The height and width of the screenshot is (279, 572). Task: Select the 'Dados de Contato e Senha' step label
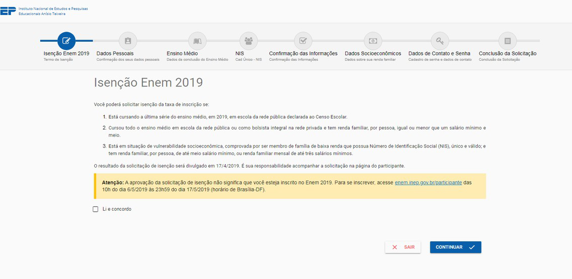point(439,54)
